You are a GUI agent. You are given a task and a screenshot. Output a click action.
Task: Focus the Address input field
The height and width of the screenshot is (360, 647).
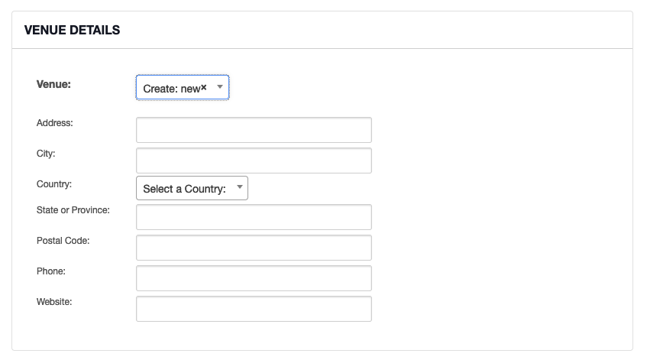[x=254, y=130]
